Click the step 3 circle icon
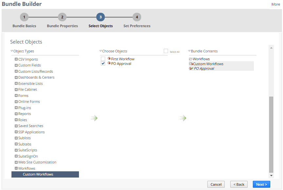 [101, 17]
